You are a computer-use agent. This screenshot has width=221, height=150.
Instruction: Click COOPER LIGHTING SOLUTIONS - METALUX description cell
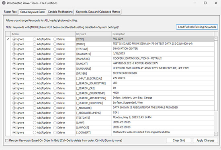(163, 59)
